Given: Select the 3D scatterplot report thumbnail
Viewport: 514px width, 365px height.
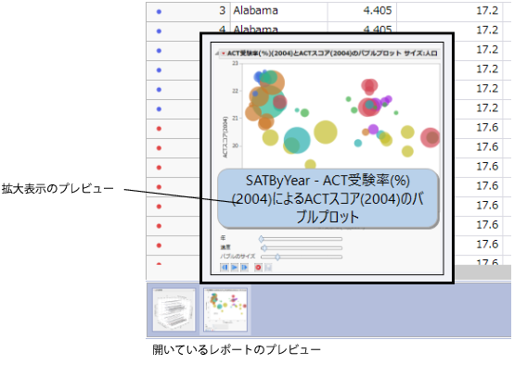Looking at the screenshot, I should pos(173,309).
